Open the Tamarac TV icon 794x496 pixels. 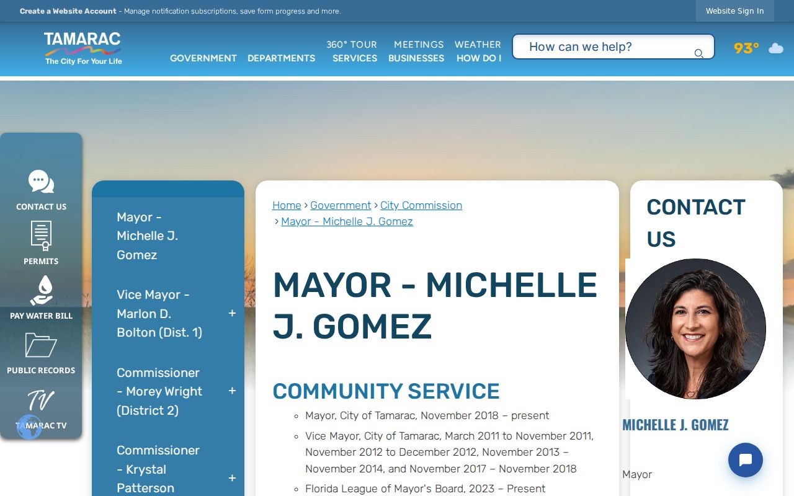(41, 401)
